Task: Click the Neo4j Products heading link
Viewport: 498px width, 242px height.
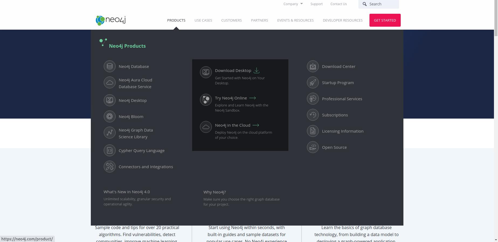Action: [127, 46]
